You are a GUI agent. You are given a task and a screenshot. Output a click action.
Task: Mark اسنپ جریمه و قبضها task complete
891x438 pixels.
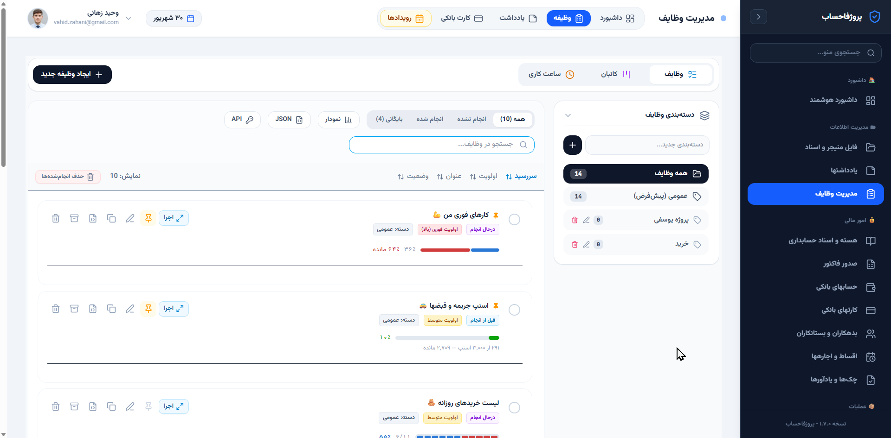(514, 310)
